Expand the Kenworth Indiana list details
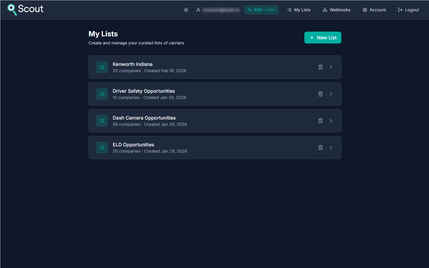This screenshot has height=268, width=429. click(331, 67)
